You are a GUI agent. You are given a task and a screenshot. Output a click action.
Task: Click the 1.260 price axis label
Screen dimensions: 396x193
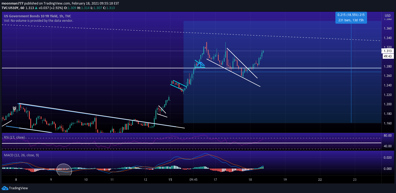pos(388,76)
